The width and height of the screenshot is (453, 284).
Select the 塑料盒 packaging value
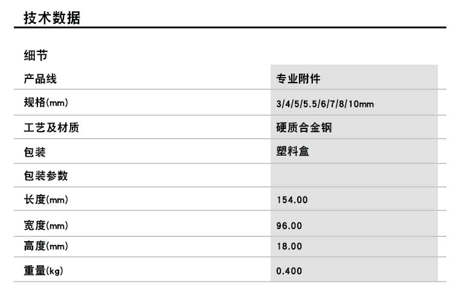click(x=292, y=152)
